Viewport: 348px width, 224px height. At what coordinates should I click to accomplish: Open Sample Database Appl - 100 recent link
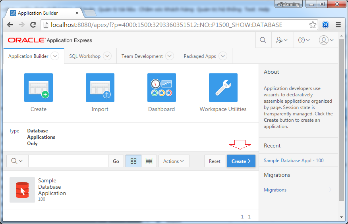pyautogui.click(x=294, y=161)
